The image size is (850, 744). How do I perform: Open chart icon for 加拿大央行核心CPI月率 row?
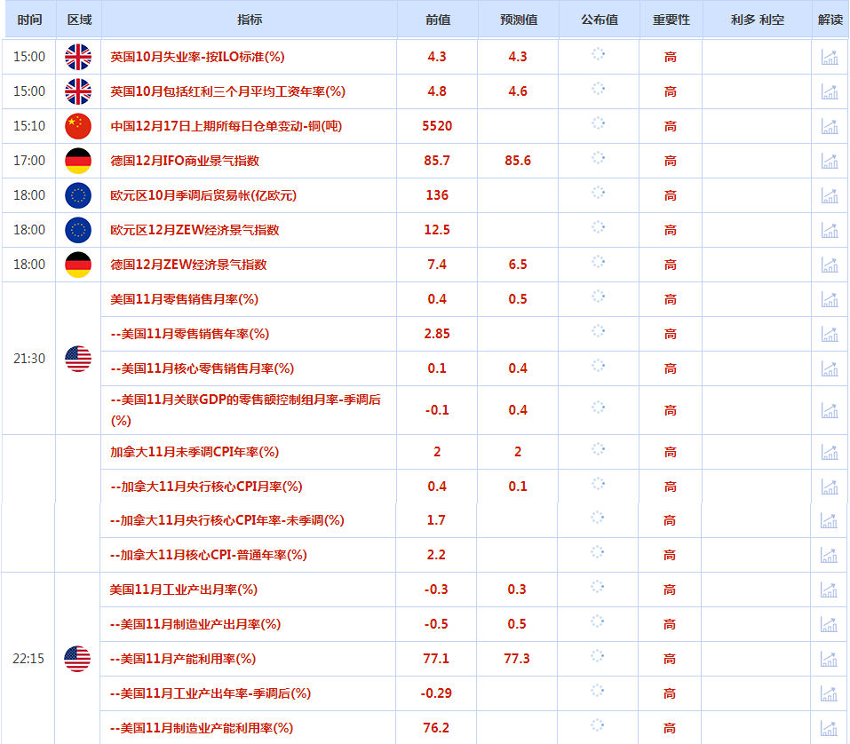click(830, 487)
